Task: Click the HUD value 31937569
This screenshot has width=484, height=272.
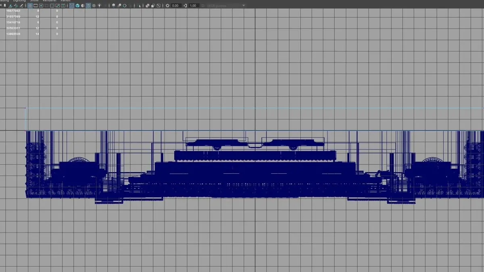Action: [13, 17]
